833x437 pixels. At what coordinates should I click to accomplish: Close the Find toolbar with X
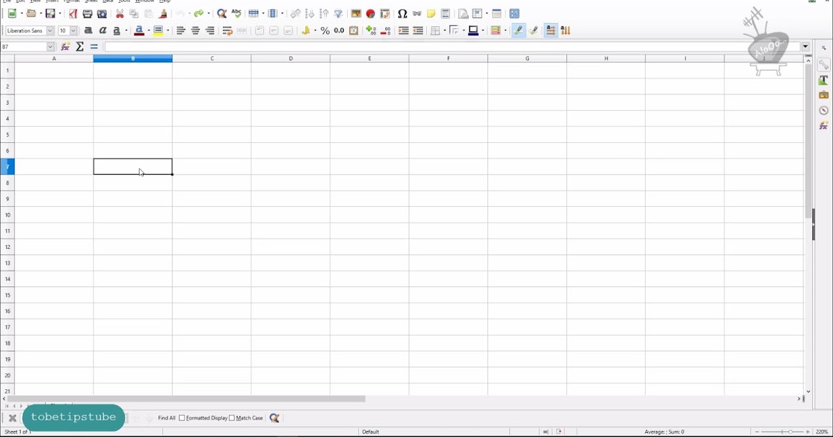point(12,418)
